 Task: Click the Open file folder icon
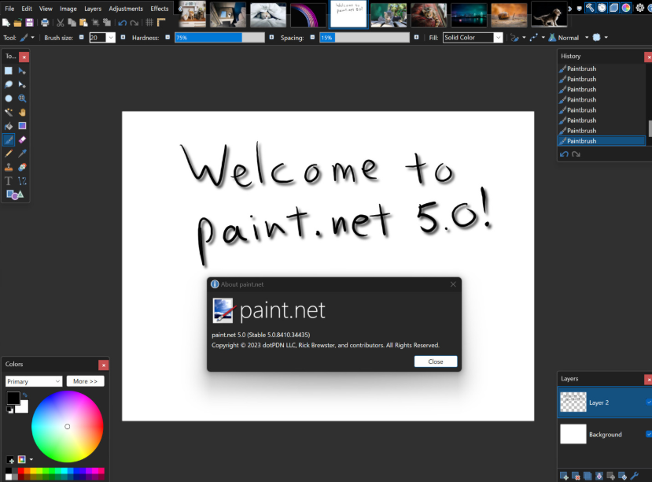(18, 23)
